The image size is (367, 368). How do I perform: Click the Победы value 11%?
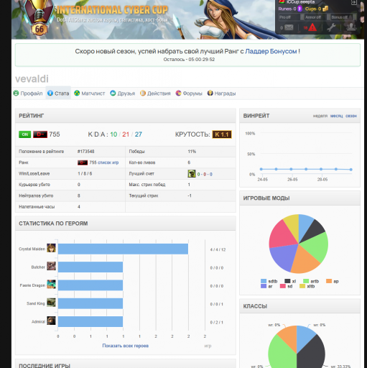click(192, 152)
